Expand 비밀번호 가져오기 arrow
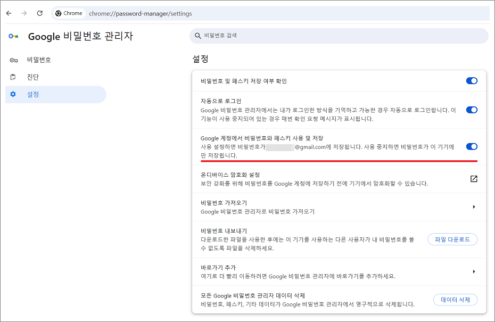 (x=474, y=207)
